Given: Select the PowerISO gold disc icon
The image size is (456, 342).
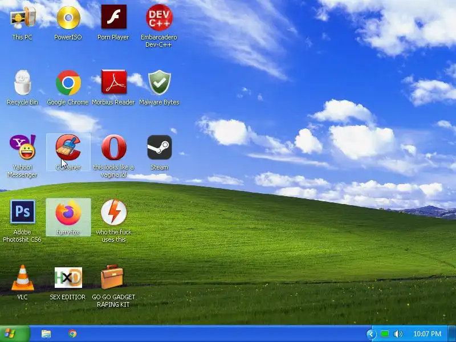Looking at the screenshot, I should click(68, 18).
